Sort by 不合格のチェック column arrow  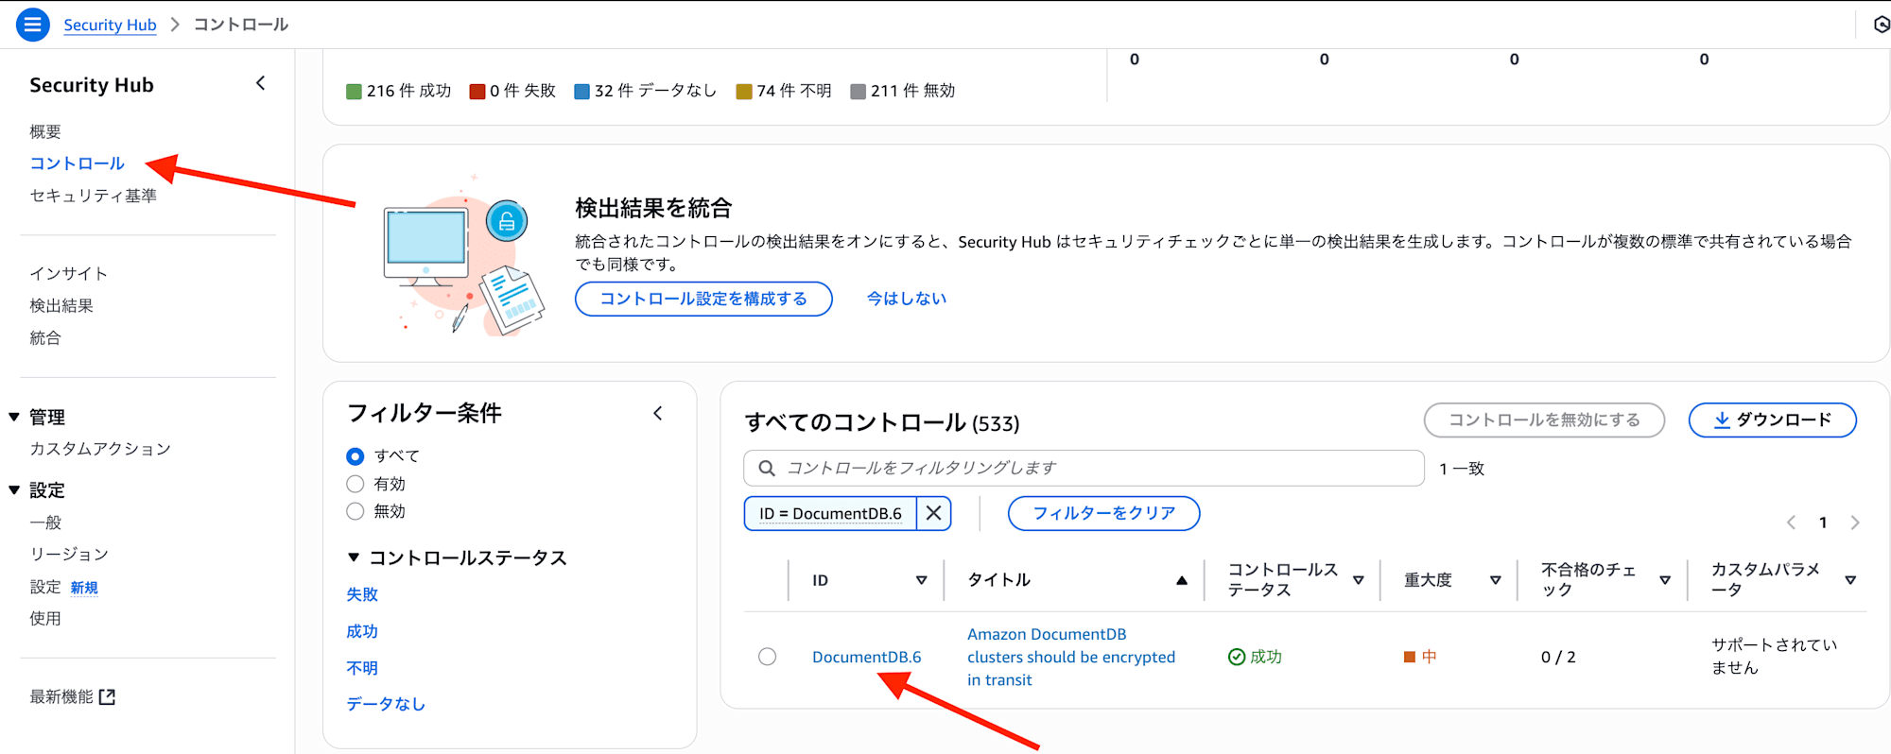pos(1665,580)
